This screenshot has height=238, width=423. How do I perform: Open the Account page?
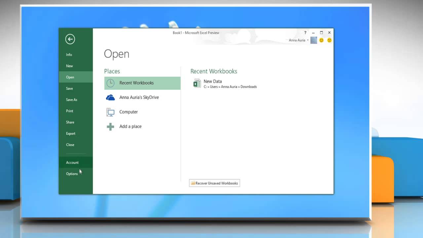point(76,163)
